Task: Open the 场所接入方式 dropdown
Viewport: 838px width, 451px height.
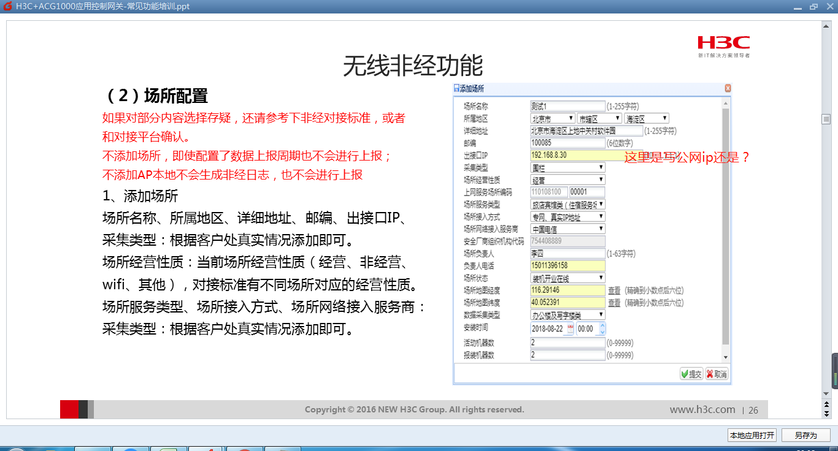Action: pyautogui.click(x=568, y=216)
